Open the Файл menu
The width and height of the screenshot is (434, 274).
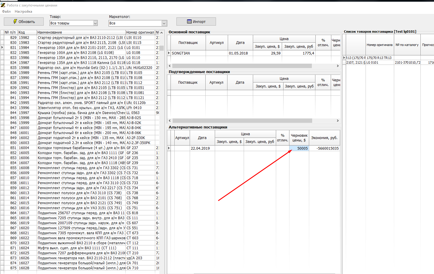6,11
